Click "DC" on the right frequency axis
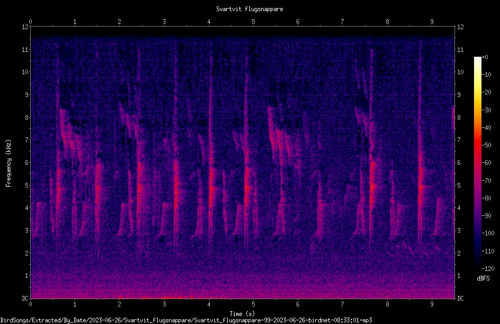 (460, 299)
